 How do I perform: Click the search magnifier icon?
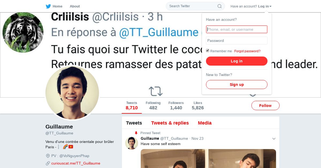tap(220, 6)
